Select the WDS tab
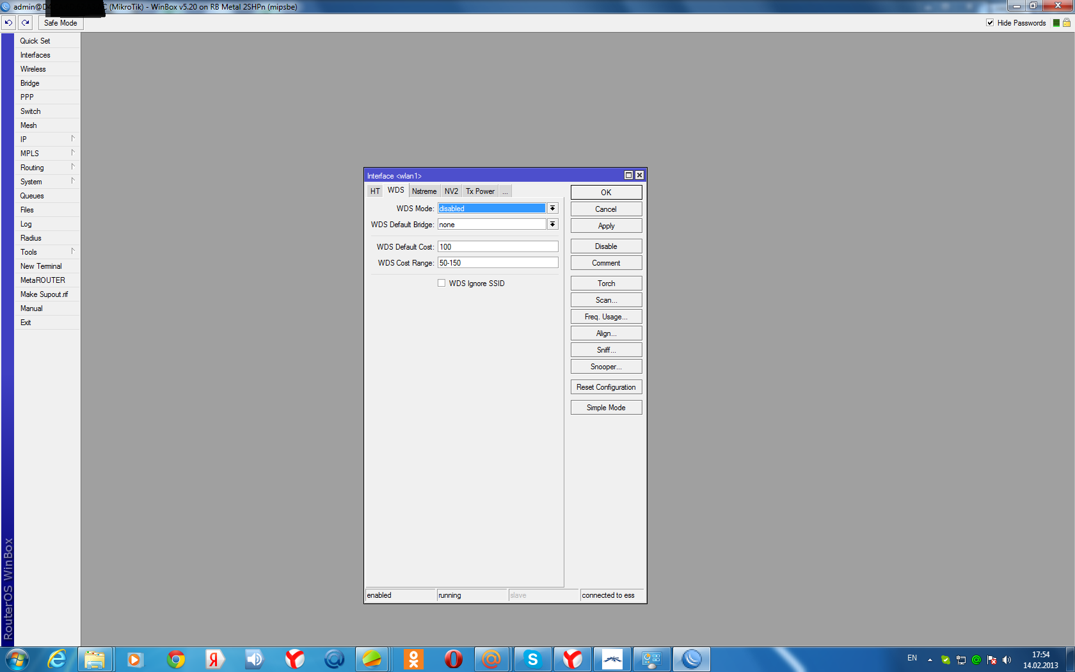Image resolution: width=1075 pixels, height=672 pixels. (x=396, y=190)
